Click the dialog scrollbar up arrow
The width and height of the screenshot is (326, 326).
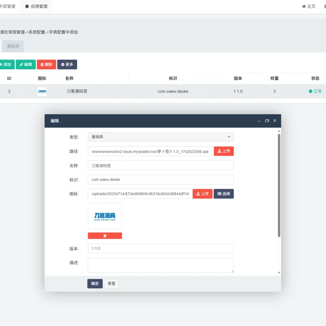pos(279,131)
